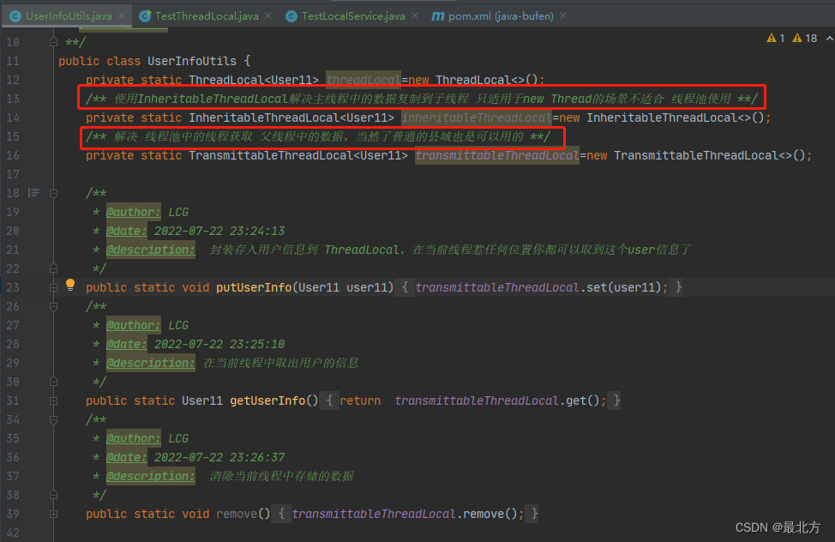
Task: Click the warning indicator showing 1
Action: pyautogui.click(x=775, y=38)
